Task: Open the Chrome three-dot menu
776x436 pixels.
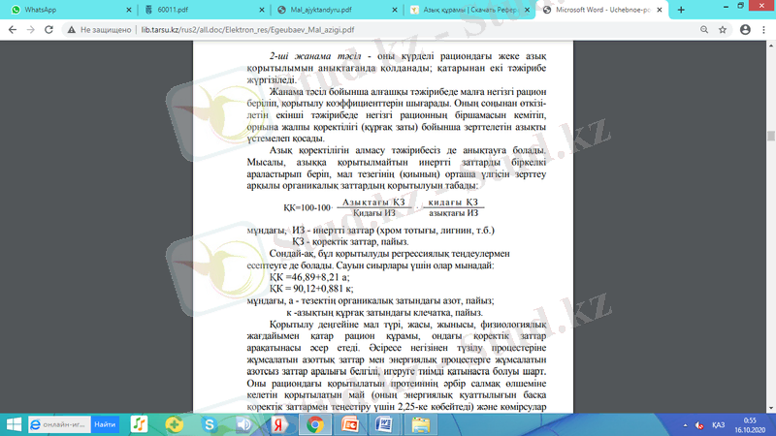Action: click(764, 30)
